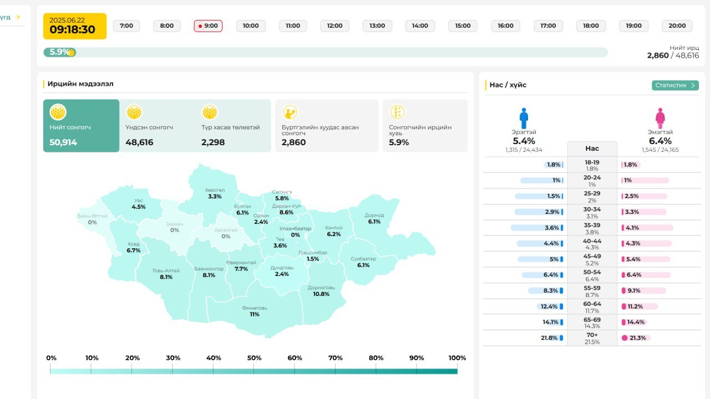Click the Сонгогчийн ирцийн хувь card
Viewport: 710px width, 399px height.
pos(425,126)
